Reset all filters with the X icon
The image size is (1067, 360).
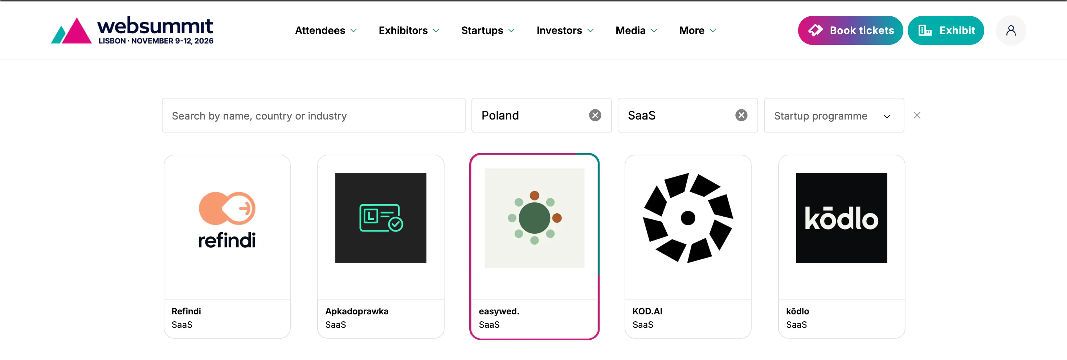pos(917,115)
